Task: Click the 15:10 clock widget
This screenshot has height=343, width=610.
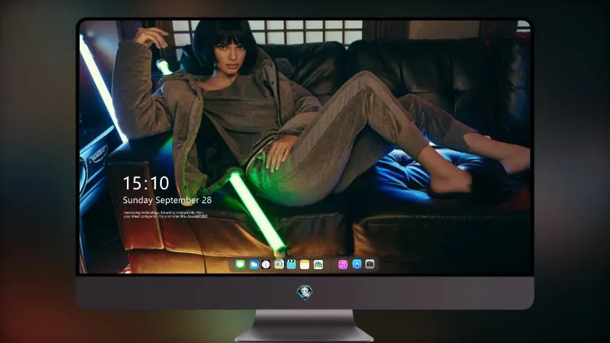Action: pos(146,183)
